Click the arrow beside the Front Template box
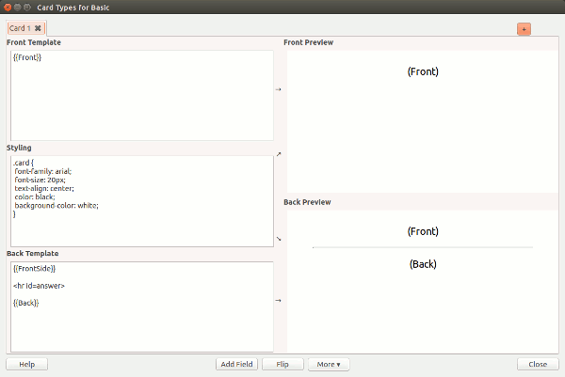Screen dimensions: 565x377 pyautogui.click(x=278, y=90)
